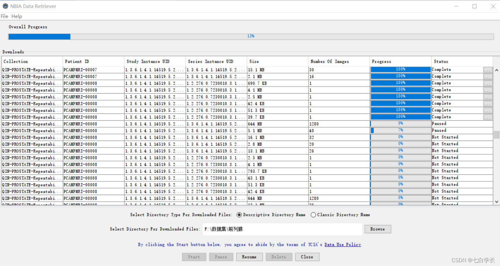Click the downloads table scroll down arrow
The width and height of the screenshot is (500, 266).
(x=496, y=202)
